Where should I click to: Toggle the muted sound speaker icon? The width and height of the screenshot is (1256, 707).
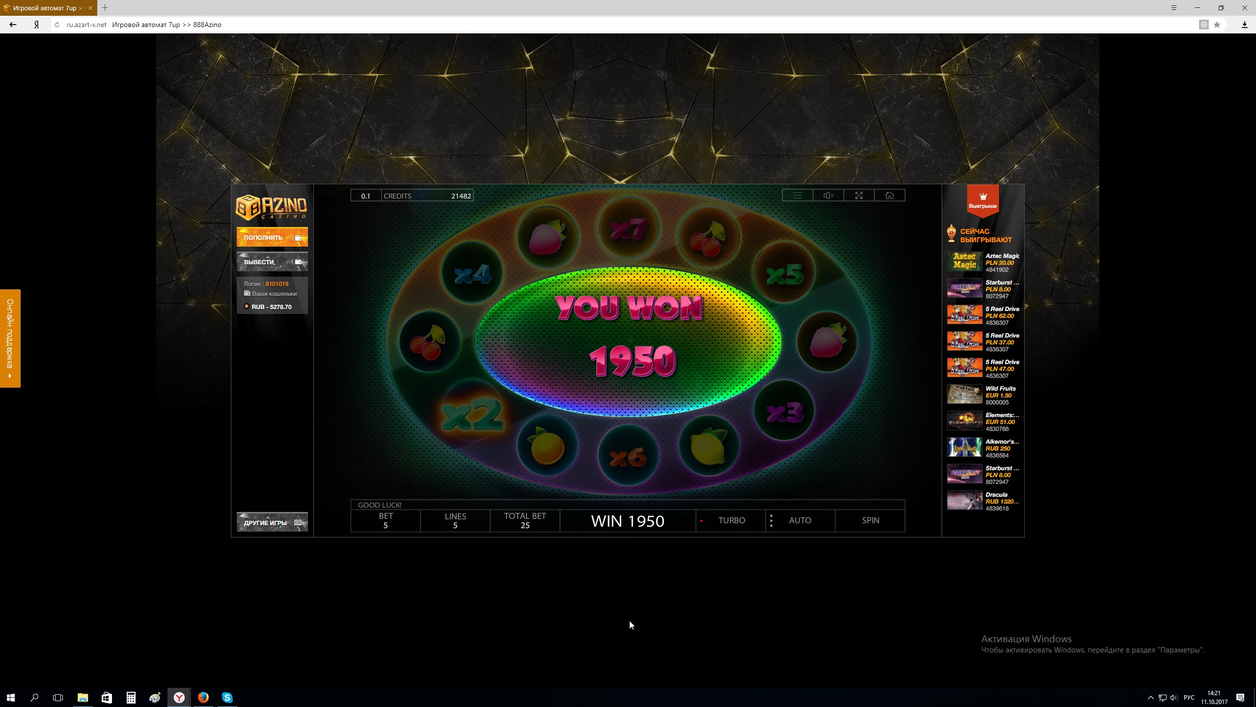[828, 196]
